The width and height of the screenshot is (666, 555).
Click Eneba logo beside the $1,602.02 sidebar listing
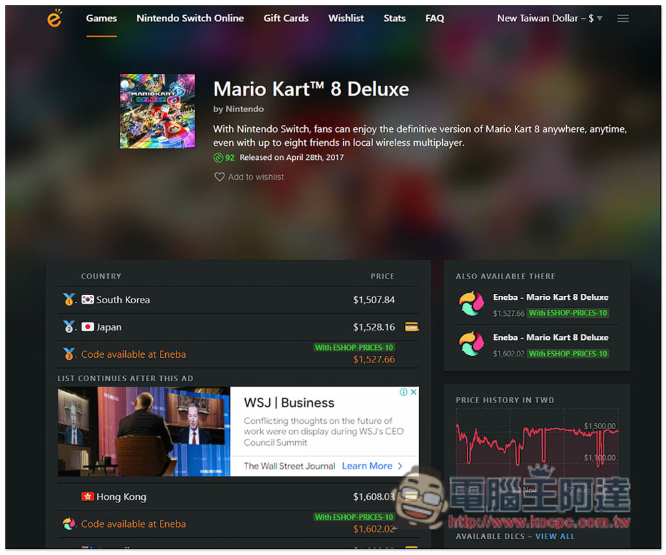(472, 344)
